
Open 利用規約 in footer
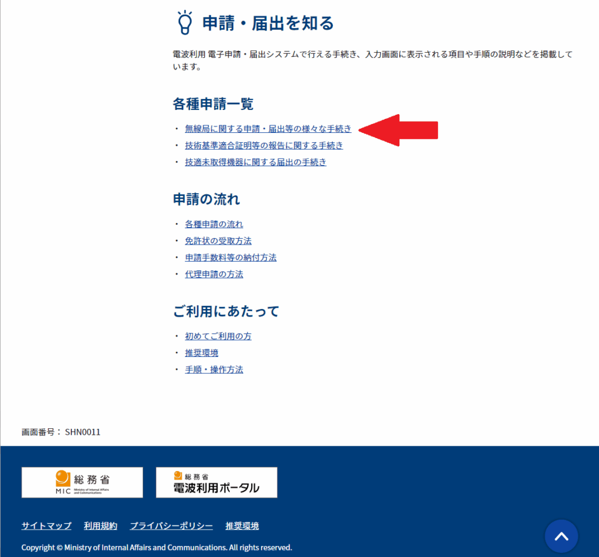(101, 525)
